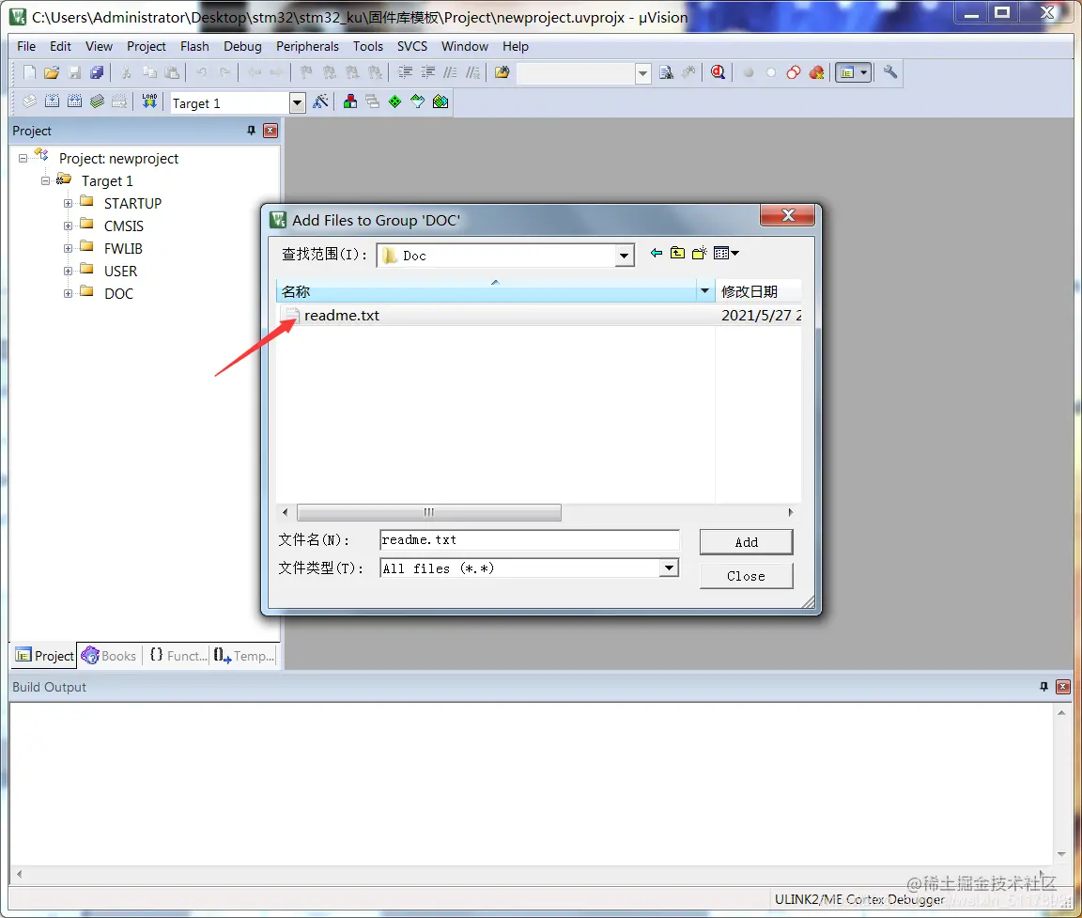Click Manage Run-Time Environment green diamond
This screenshot has height=918, width=1082.
(394, 102)
